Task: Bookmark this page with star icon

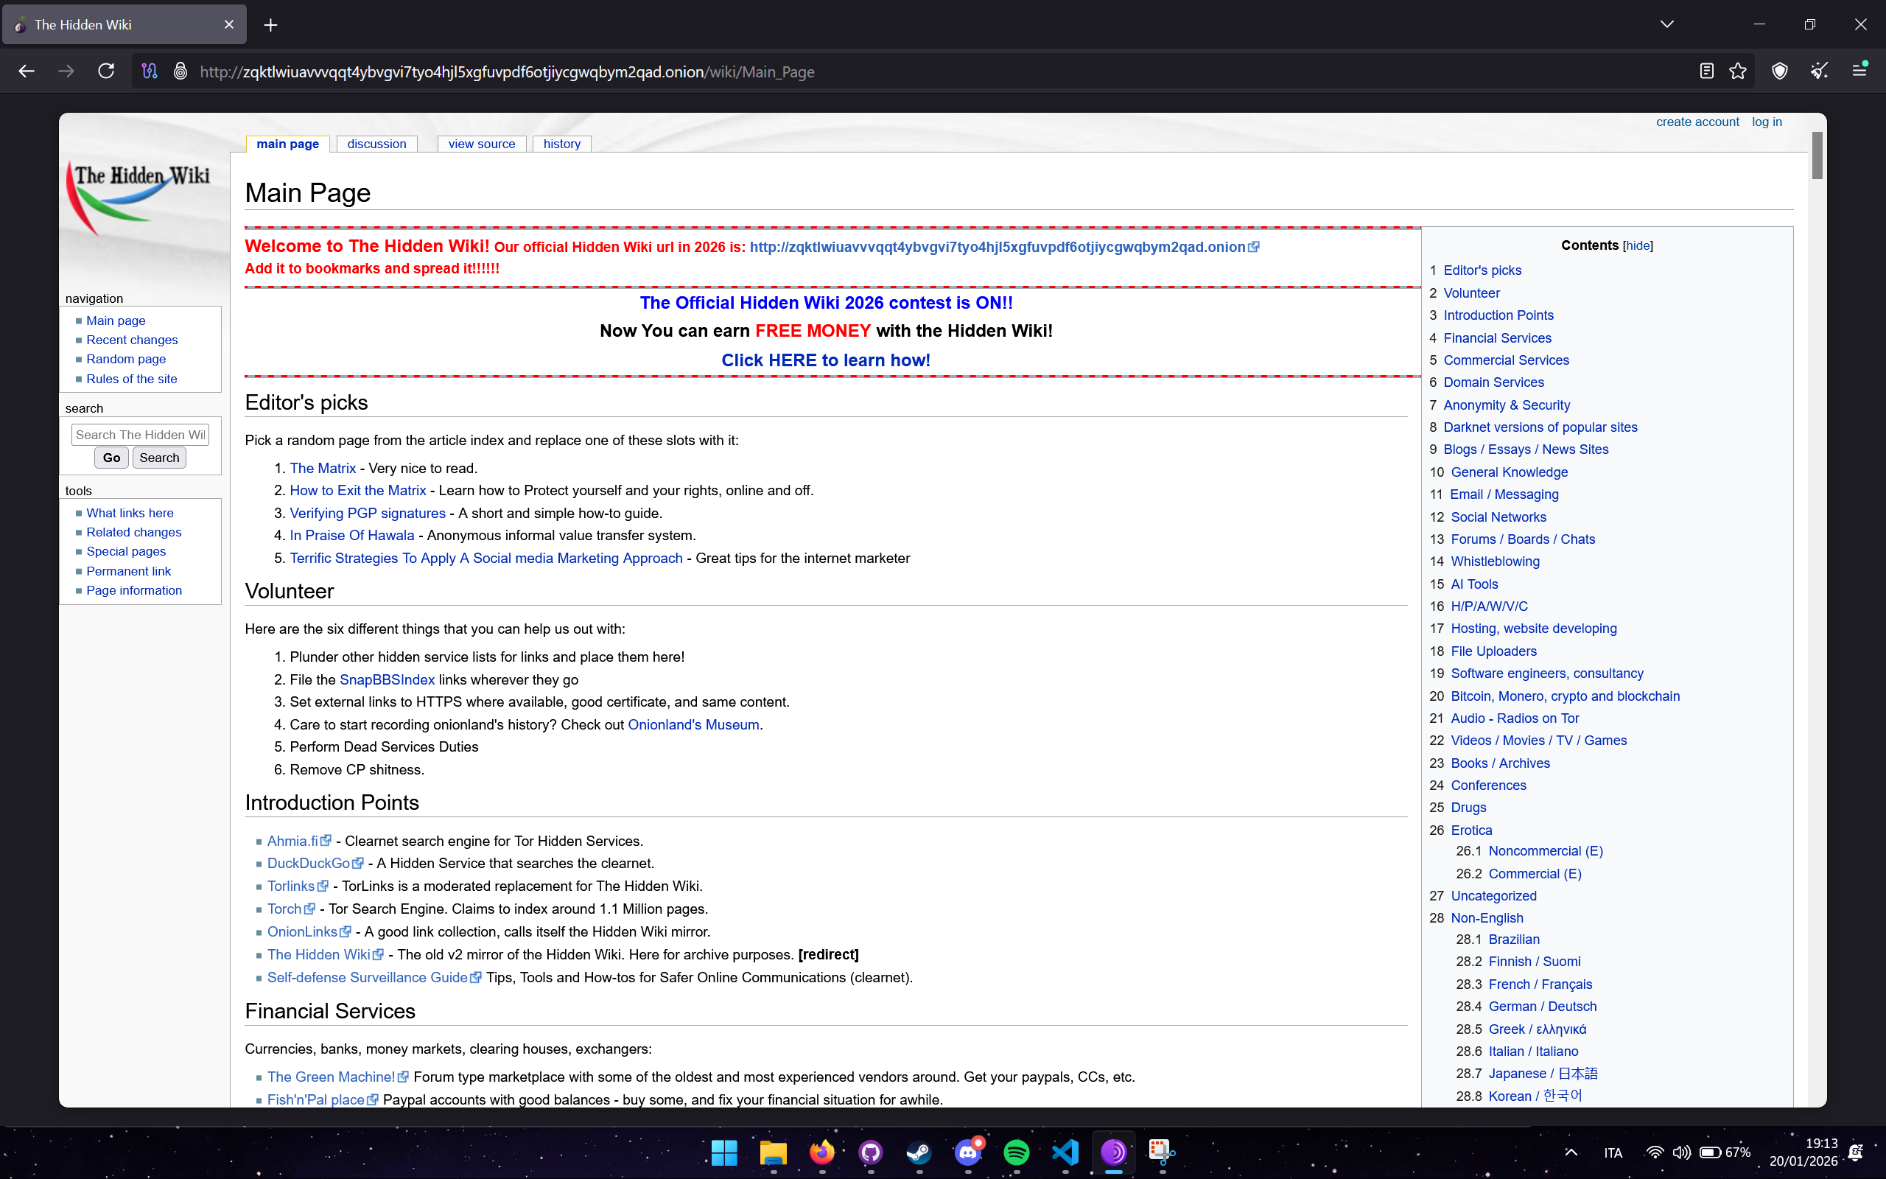Action: pos(1738,71)
